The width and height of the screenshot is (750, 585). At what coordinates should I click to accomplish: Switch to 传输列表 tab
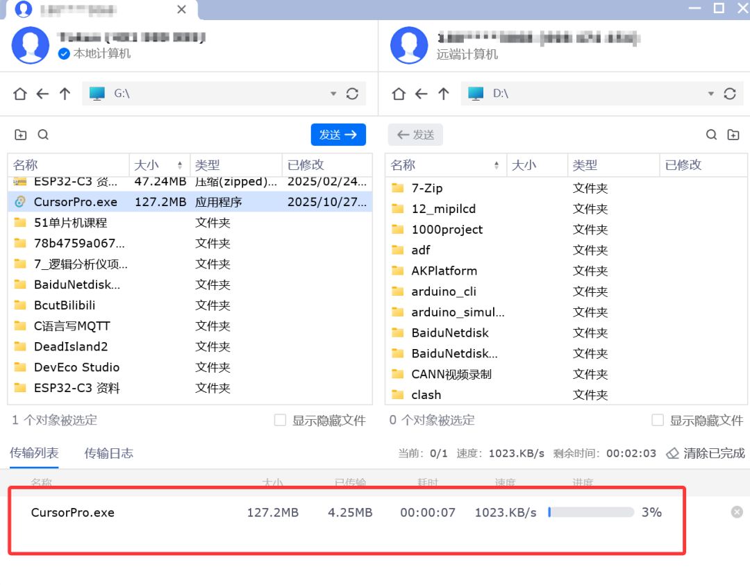[x=34, y=452]
